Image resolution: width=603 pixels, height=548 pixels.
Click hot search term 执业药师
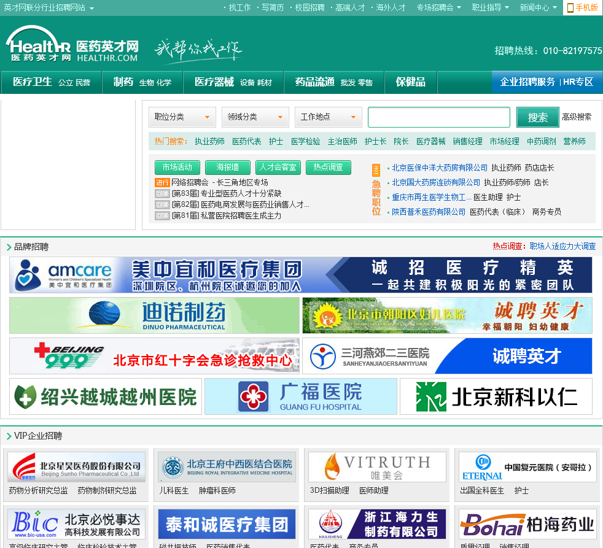pyautogui.click(x=209, y=141)
